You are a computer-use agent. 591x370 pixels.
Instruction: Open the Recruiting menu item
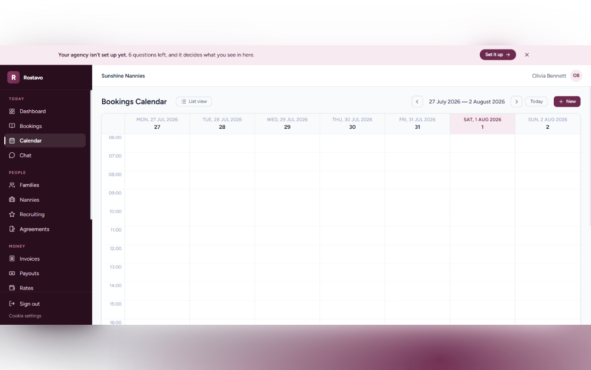[45, 215]
